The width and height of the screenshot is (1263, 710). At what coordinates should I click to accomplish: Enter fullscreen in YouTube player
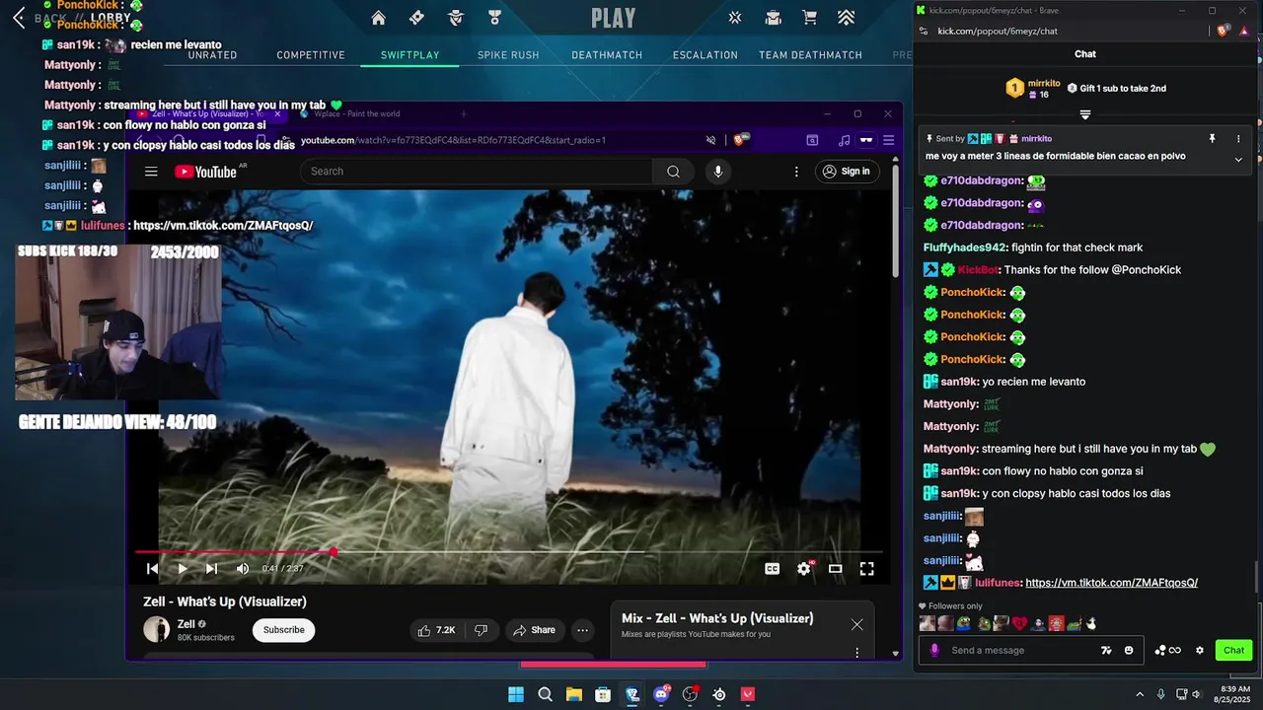click(866, 569)
